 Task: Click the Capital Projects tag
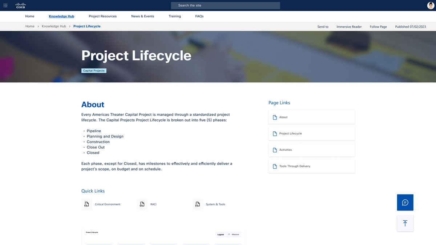[94, 70]
